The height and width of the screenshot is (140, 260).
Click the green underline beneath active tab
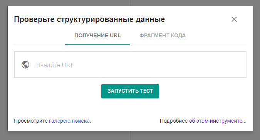click(97, 44)
